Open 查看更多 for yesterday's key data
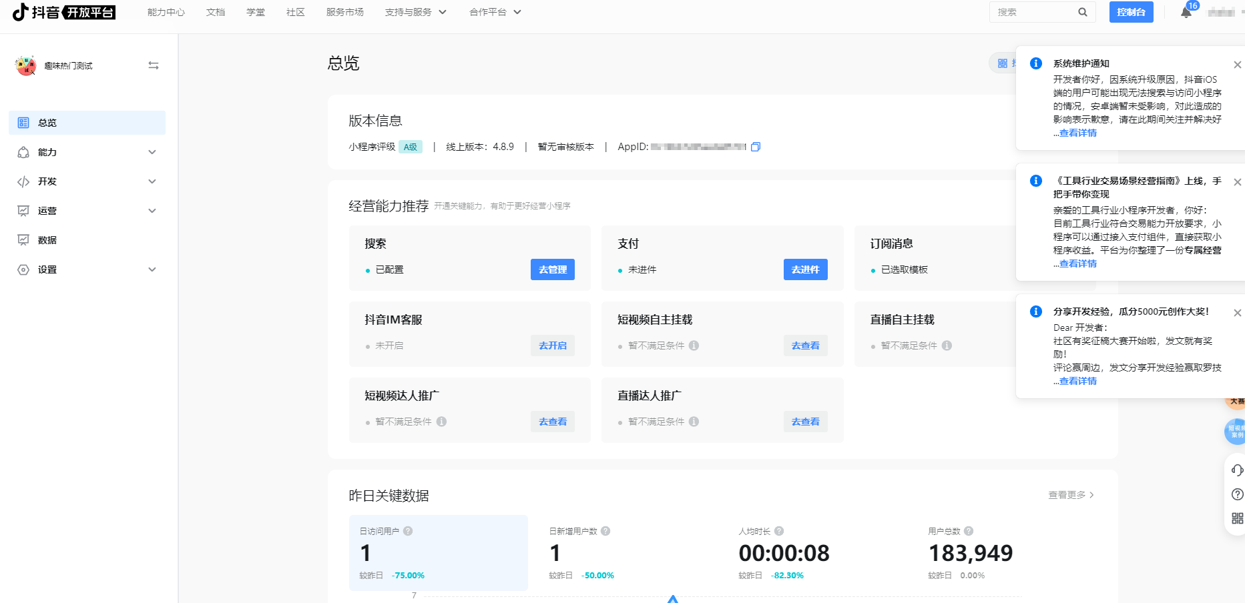The height and width of the screenshot is (603, 1245). [1070, 495]
